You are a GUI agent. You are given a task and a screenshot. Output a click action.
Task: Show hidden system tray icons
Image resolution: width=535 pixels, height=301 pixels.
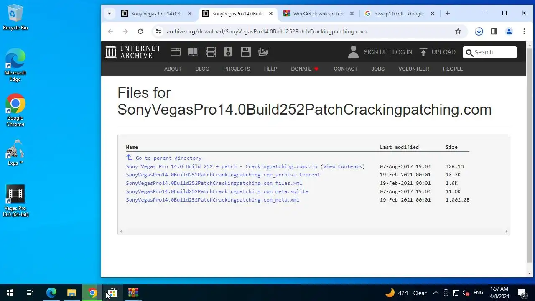click(x=436, y=293)
